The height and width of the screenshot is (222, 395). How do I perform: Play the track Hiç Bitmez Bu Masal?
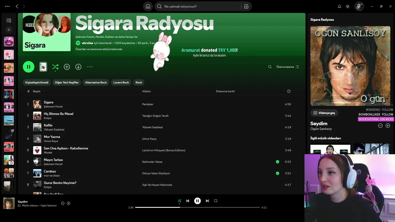click(x=58, y=114)
